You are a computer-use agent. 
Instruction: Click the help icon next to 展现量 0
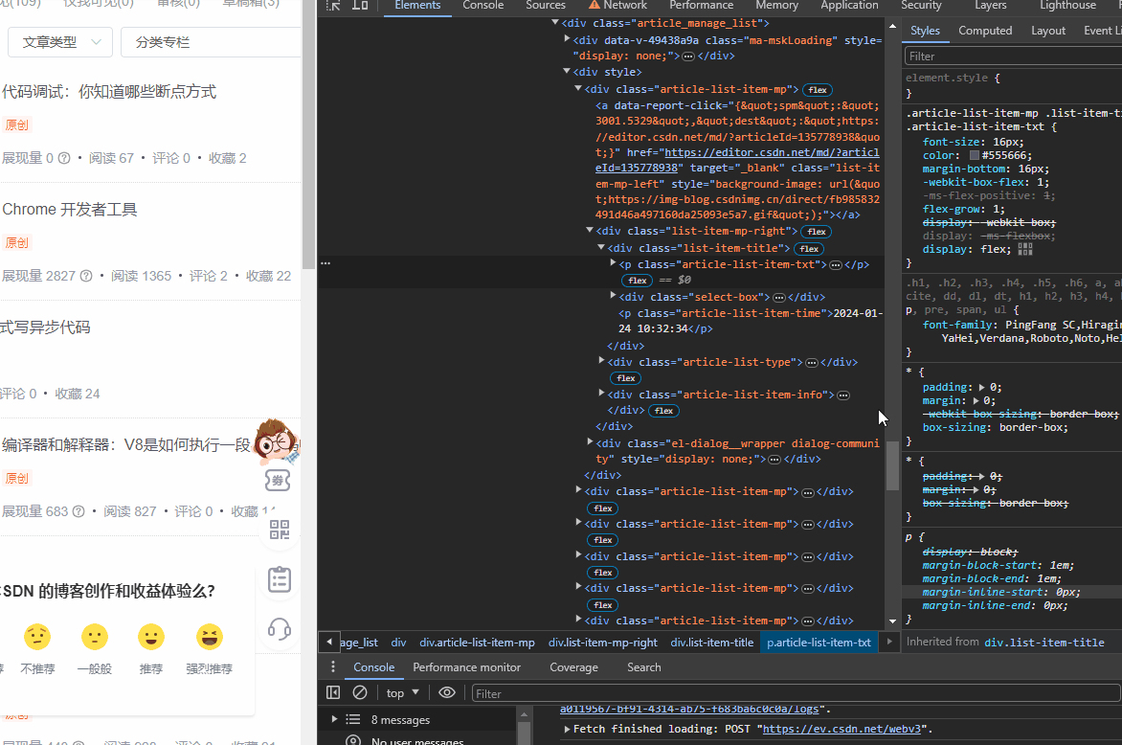tap(64, 158)
